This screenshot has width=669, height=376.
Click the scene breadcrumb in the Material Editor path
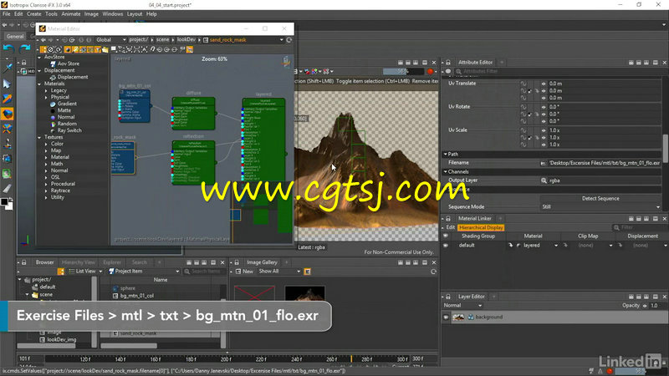162,39
